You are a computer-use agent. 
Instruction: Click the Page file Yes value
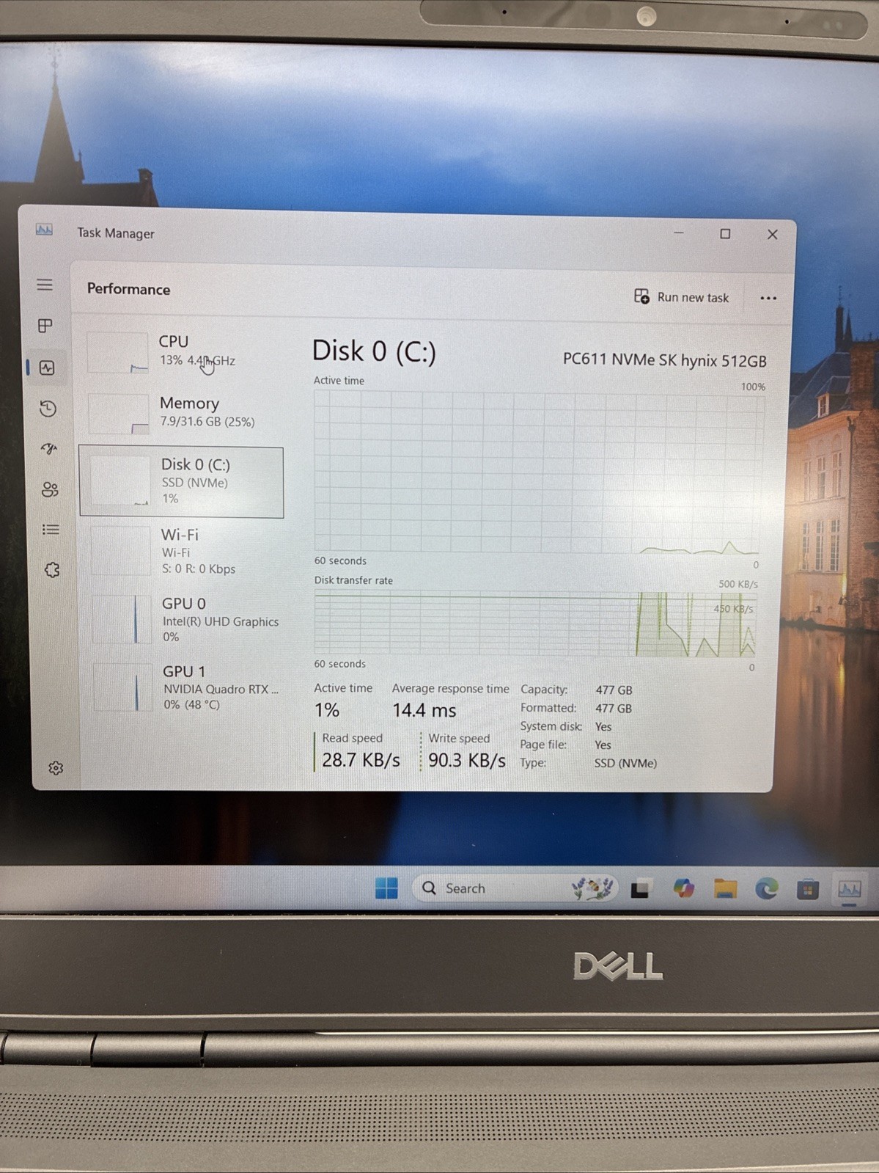[603, 745]
